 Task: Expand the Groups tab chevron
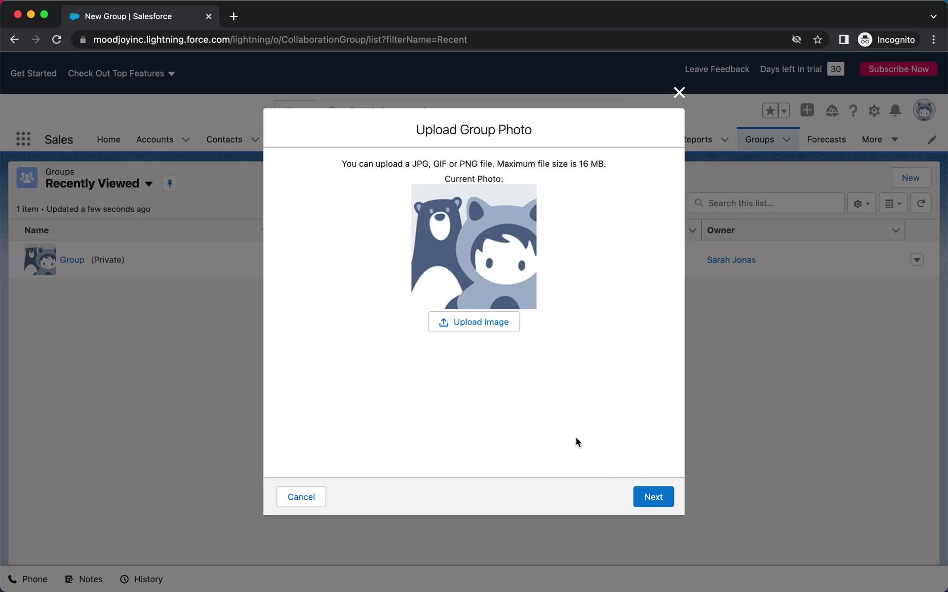point(787,140)
